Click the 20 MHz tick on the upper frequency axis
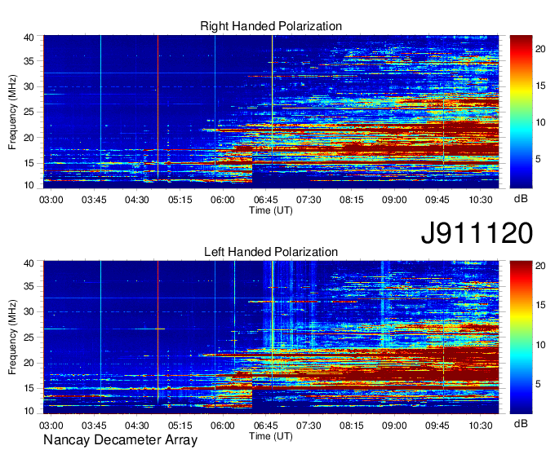 29,138
